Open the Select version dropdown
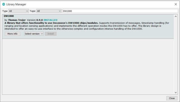The width and height of the screenshot is (180, 102). point(34,34)
